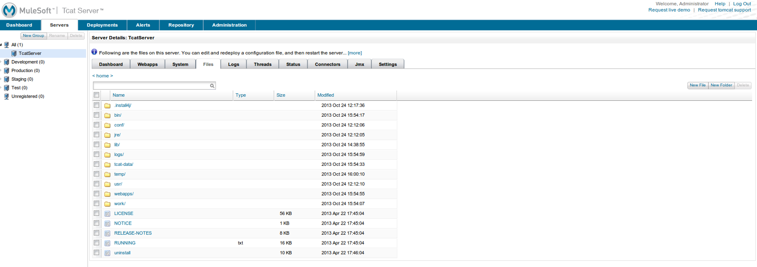The image size is (757, 267).
Task: Open the Help link
Action: point(720,4)
